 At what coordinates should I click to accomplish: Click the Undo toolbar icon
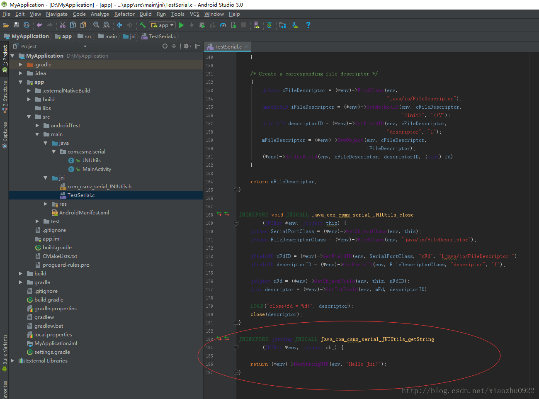(39, 25)
